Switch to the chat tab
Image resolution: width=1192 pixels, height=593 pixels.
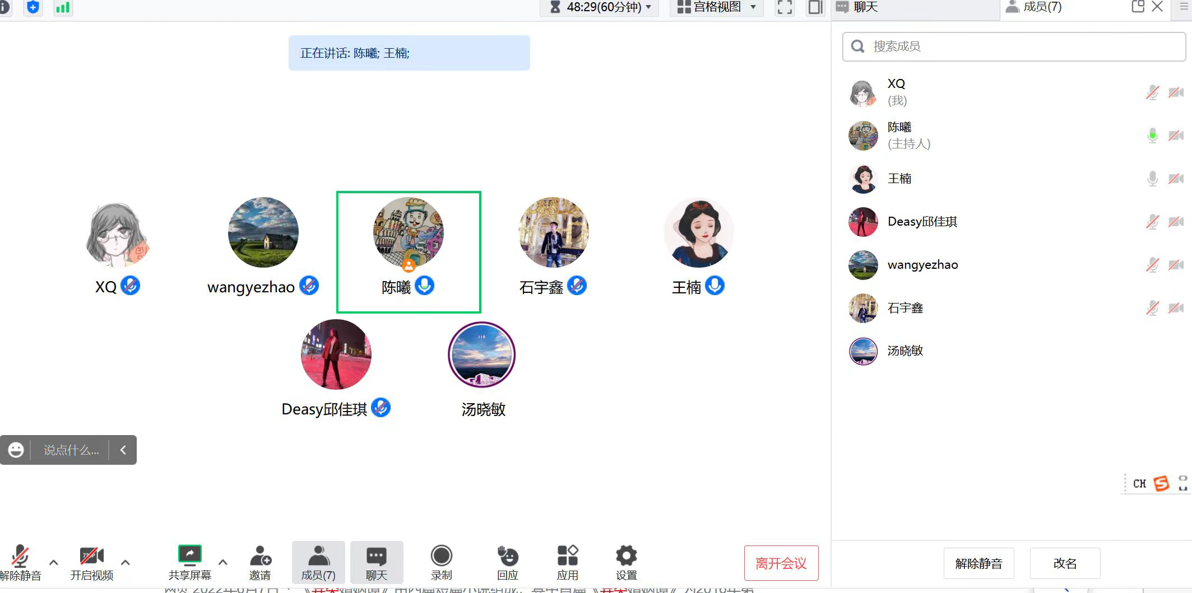pos(857,7)
